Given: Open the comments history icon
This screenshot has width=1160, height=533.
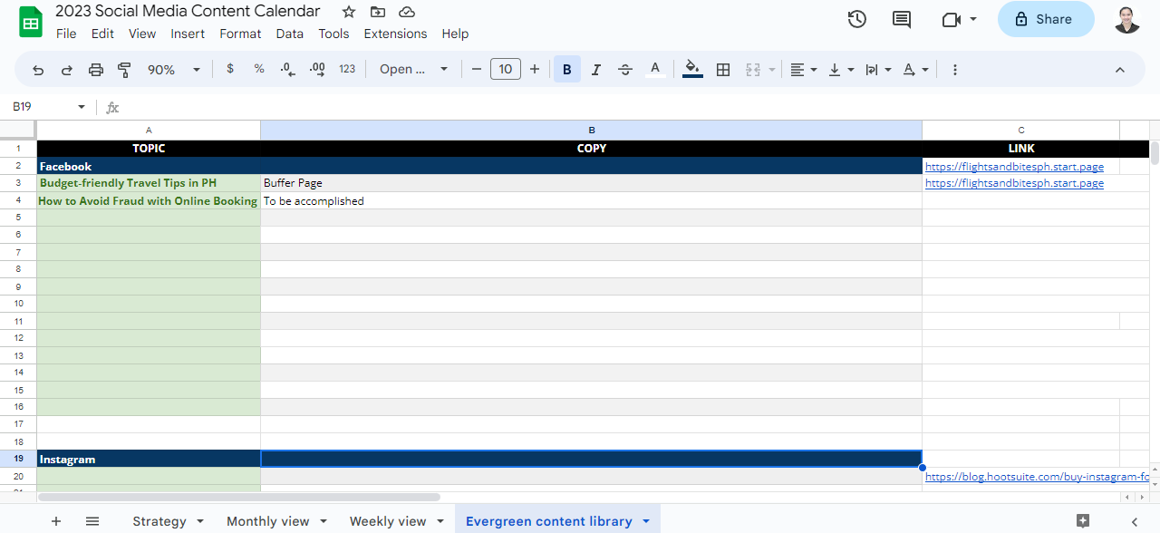Looking at the screenshot, I should (x=902, y=19).
